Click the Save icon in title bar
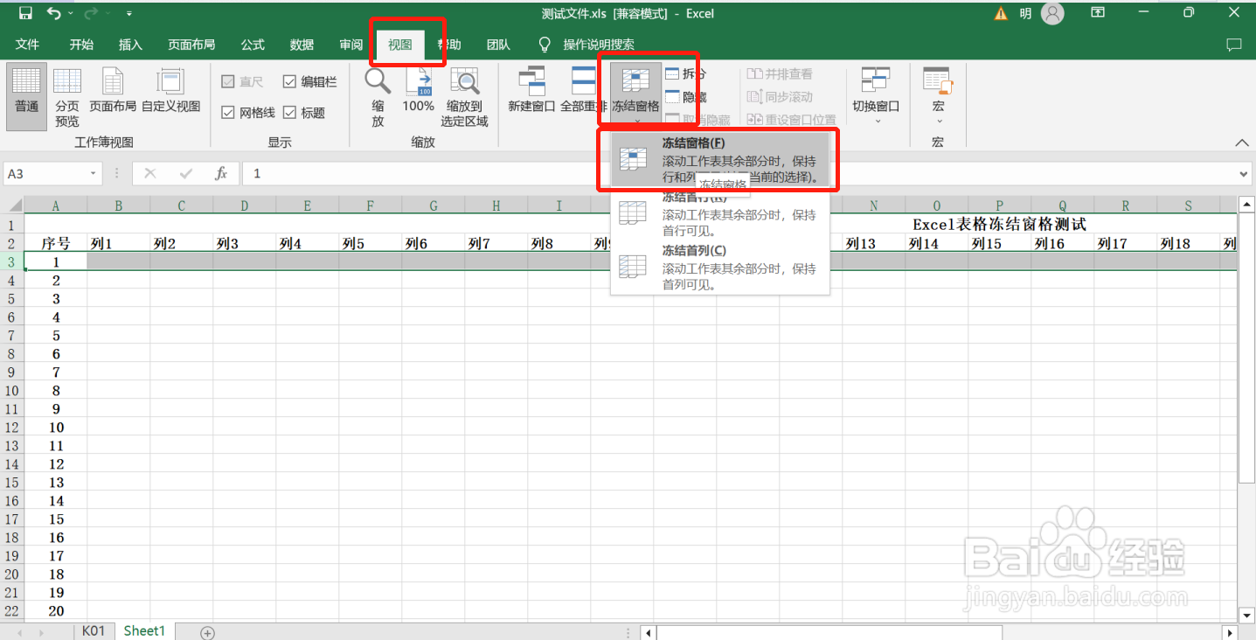Screen dimensions: 1256x640 pyautogui.click(x=25, y=13)
